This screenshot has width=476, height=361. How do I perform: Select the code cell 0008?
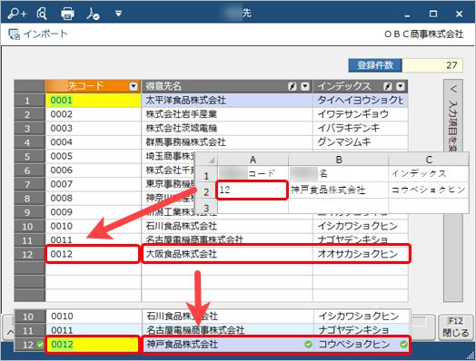pos(93,198)
